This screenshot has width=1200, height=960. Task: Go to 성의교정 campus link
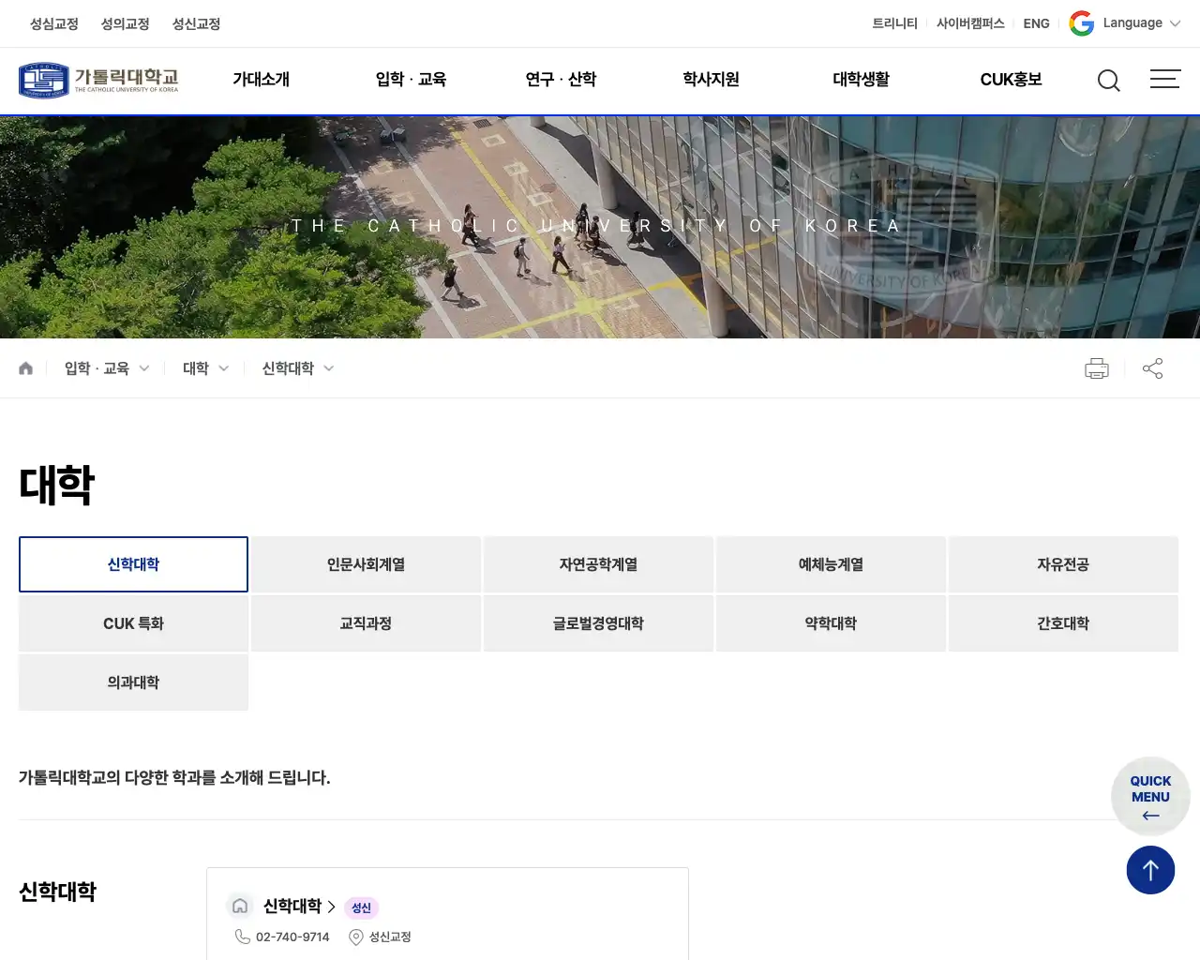[x=125, y=23]
